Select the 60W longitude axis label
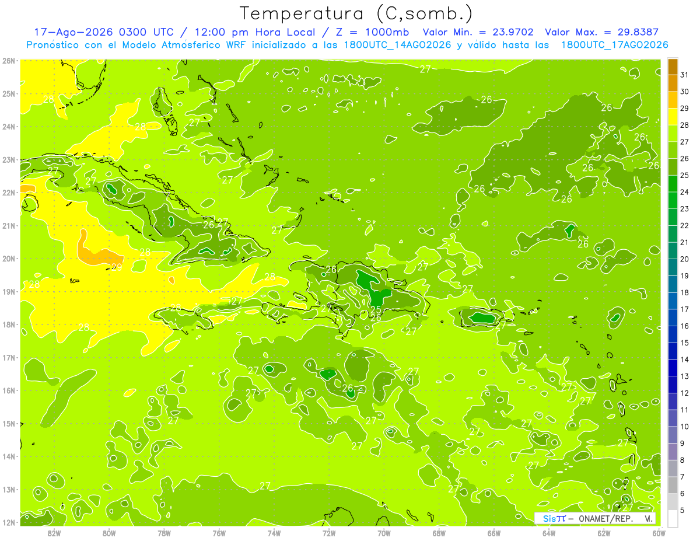Screen dimensions: 700x541 [x=659, y=533]
